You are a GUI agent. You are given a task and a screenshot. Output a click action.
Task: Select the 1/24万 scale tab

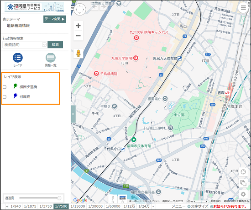coord(144,206)
